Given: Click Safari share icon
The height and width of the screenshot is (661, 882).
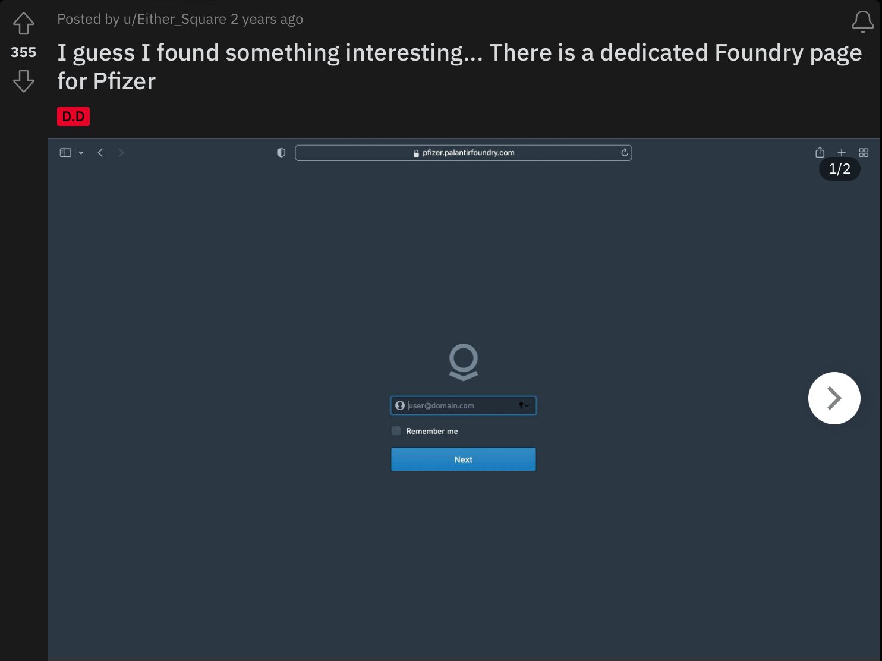Looking at the screenshot, I should pyautogui.click(x=820, y=152).
